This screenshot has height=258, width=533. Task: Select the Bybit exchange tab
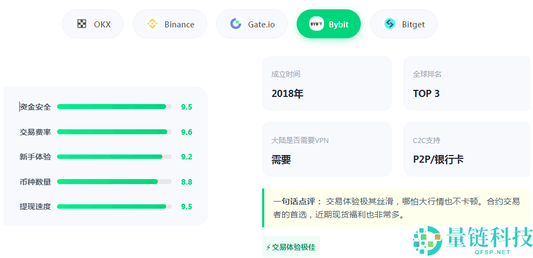pos(328,24)
